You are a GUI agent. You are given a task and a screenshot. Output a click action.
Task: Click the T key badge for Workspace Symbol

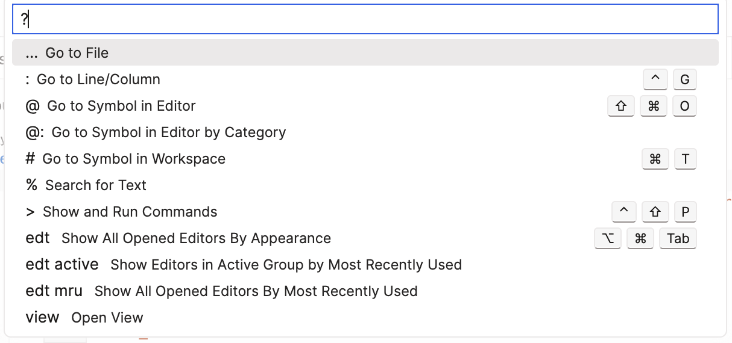pos(685,159)
